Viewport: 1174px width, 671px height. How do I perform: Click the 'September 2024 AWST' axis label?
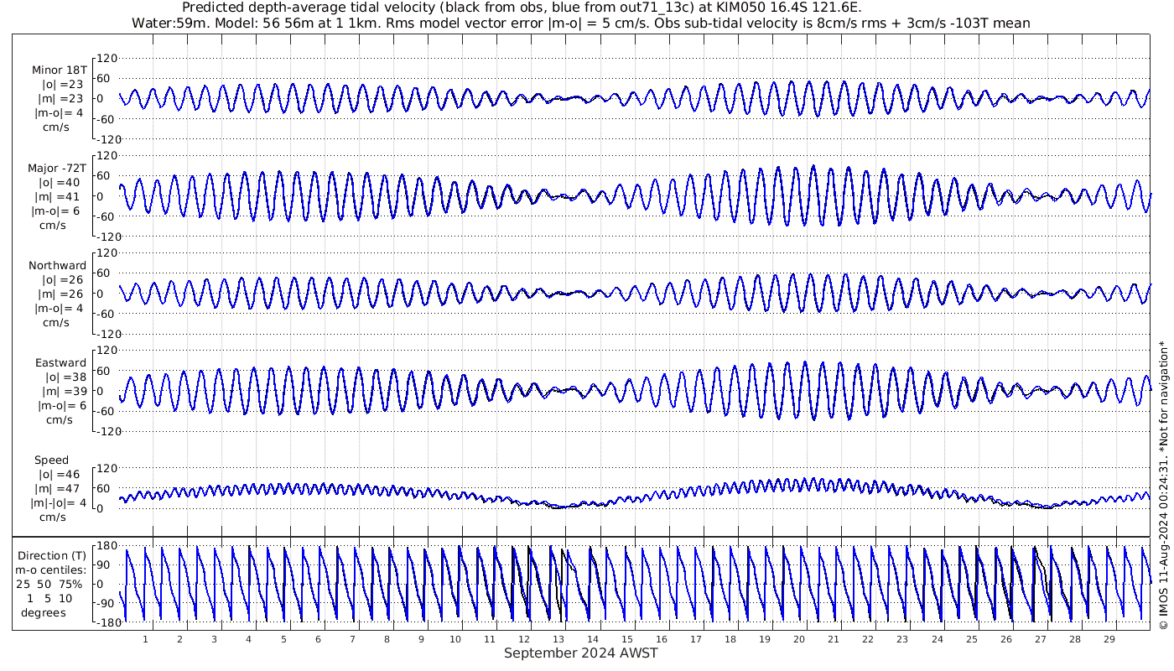coord(580,653)
